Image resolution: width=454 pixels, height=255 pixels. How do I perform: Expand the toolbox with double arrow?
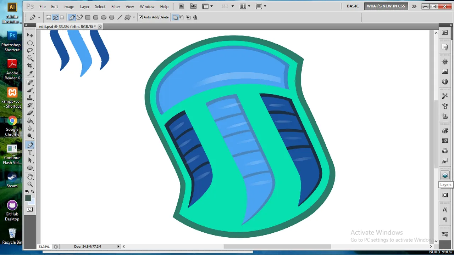pos(26,26)
